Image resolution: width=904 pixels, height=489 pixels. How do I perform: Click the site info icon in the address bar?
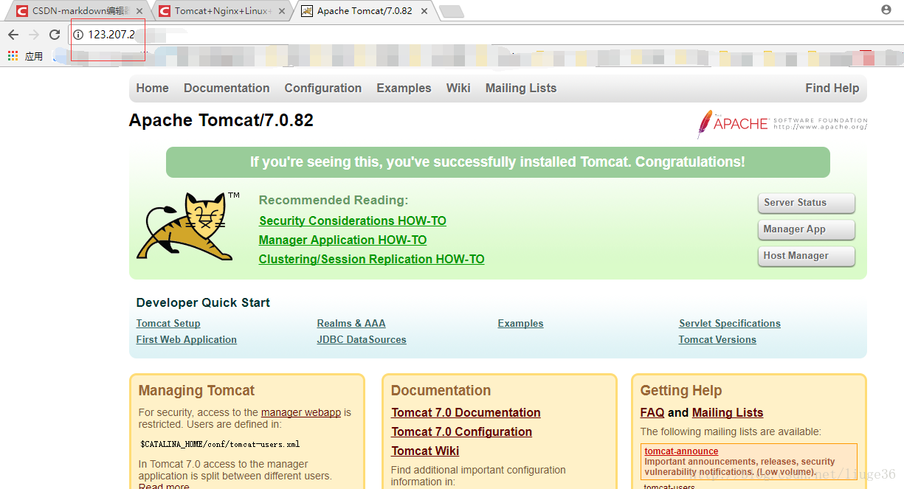click(x=78, y=35)
